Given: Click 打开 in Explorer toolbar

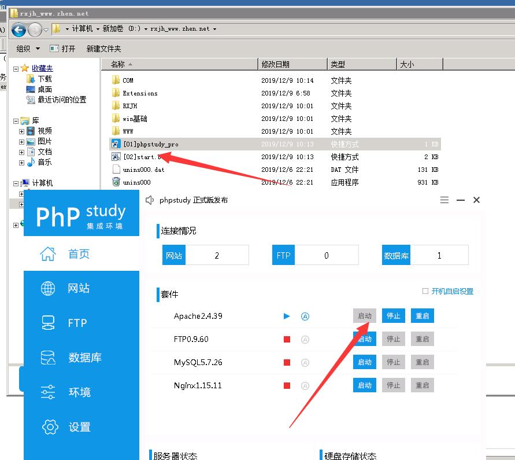Looking at the screenshot, I should tap(63, 49).
